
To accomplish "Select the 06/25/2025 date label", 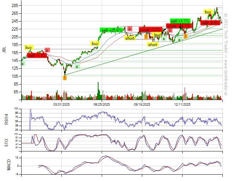I will click(x=102, y=105).
